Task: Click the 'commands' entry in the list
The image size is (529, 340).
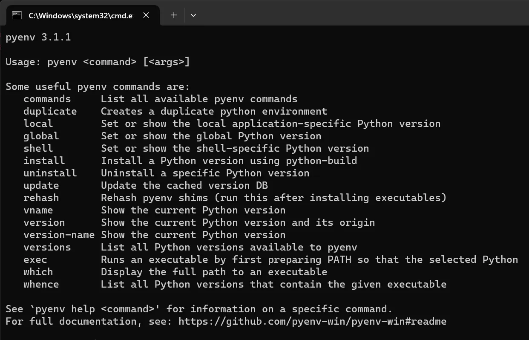Action: 47,99
